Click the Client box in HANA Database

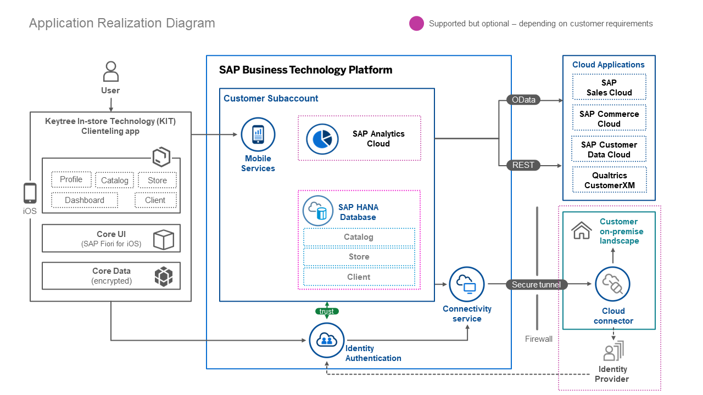point(359,277)
